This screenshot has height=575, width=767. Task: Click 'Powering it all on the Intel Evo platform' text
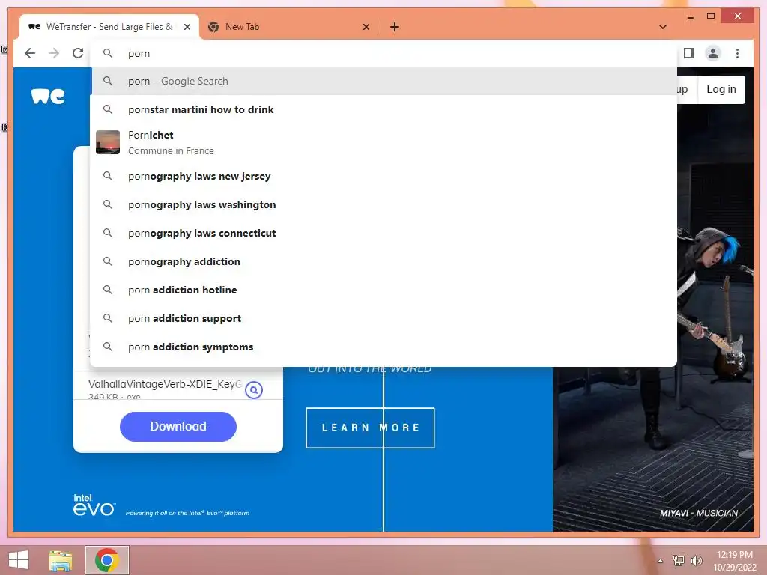(187, 513)
